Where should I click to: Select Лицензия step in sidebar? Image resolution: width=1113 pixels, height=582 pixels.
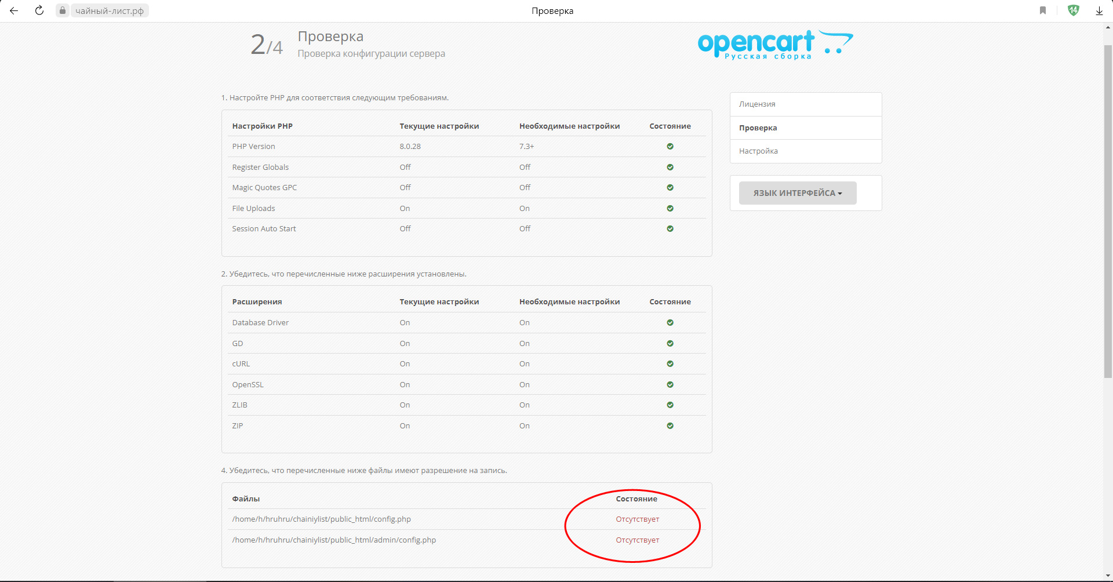point(757,104)
